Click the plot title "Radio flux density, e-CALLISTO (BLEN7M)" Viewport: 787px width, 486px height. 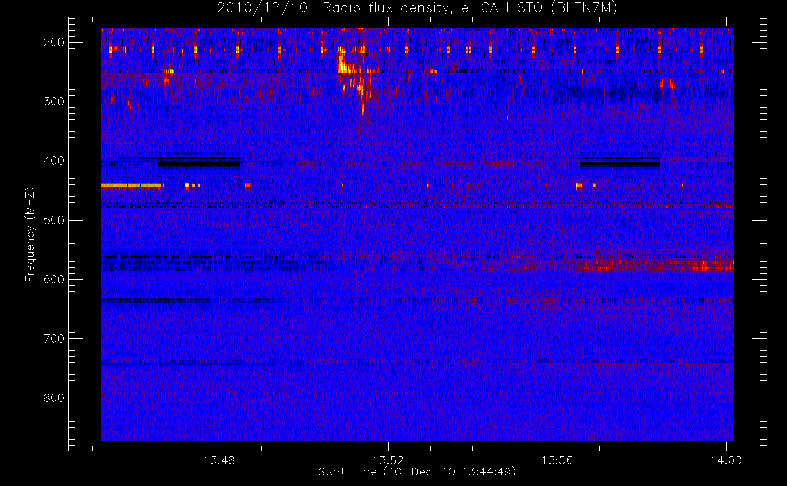tap(470, 8)
